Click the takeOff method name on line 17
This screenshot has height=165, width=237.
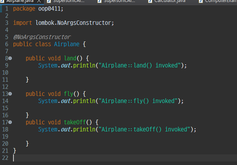click(75, 122)
